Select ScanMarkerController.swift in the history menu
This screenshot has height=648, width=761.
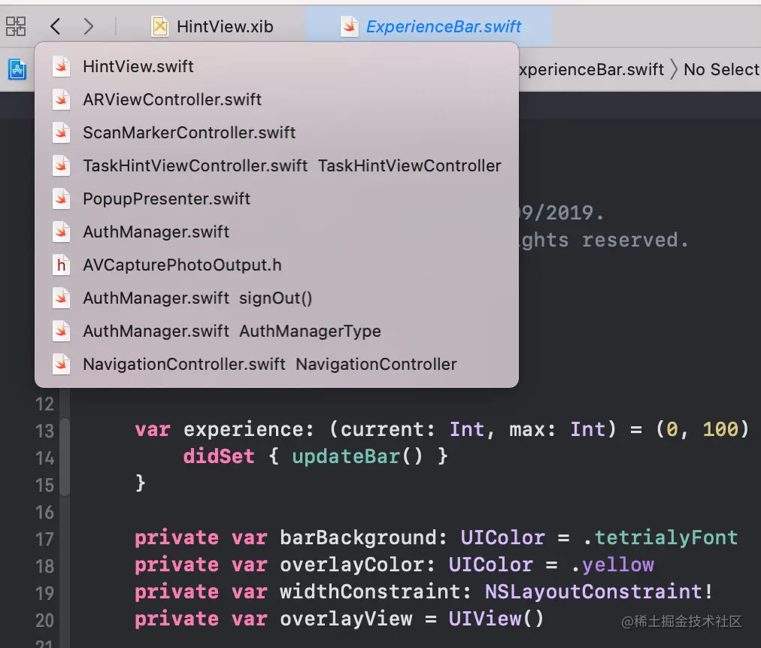pos(277,132)
